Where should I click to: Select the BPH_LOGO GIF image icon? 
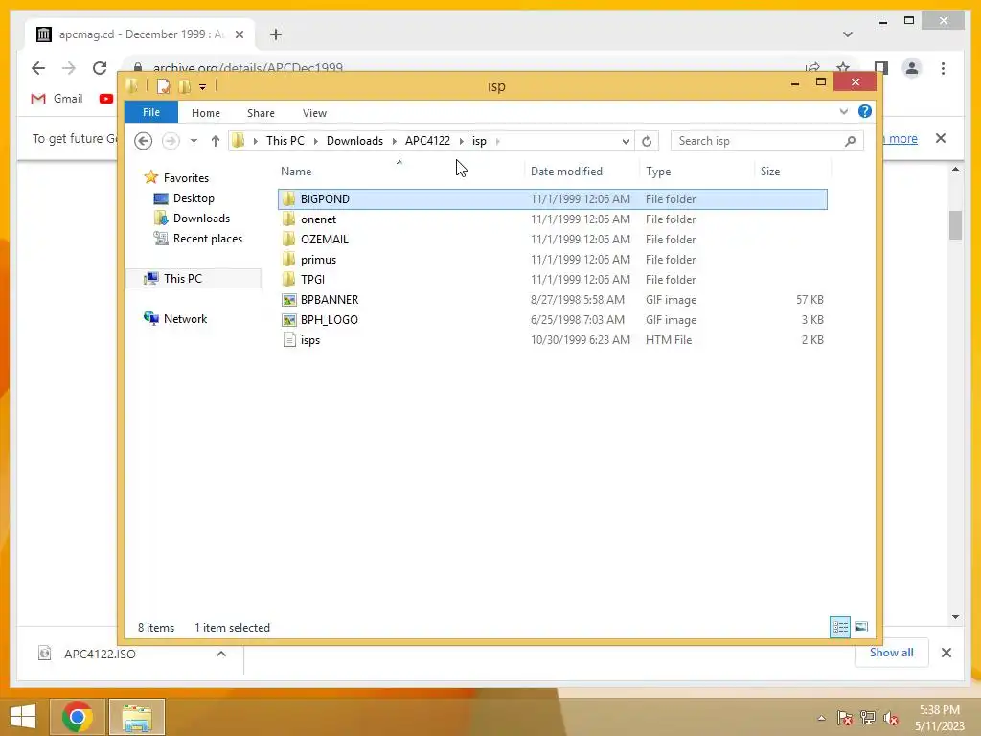click(x=288, y=320)
